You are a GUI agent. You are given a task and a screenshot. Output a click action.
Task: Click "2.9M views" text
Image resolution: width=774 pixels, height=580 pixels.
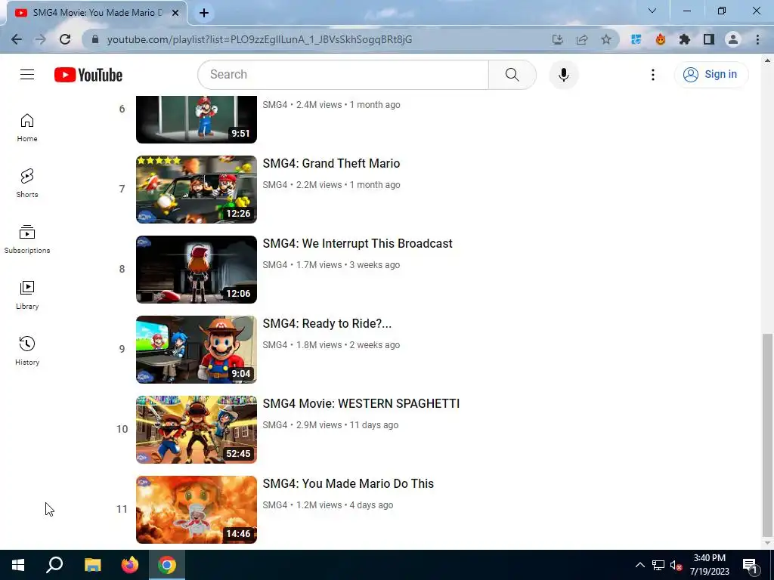coord(319,425)
